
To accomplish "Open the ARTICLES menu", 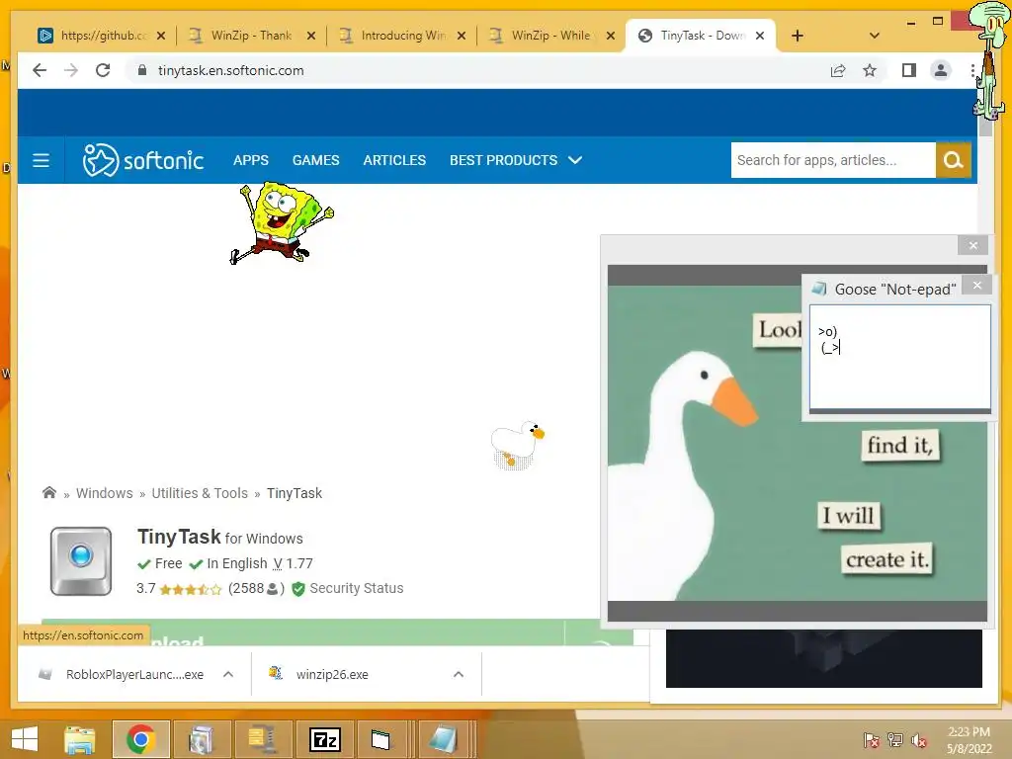I will click(394, 160).
